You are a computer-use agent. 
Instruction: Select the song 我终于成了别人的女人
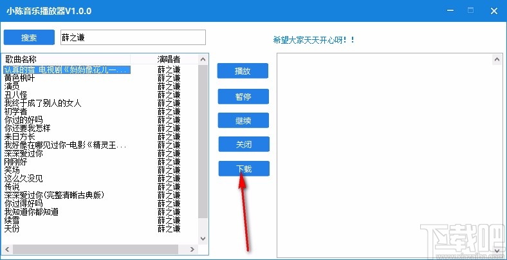pyautogui.click(x=42, y=103)
